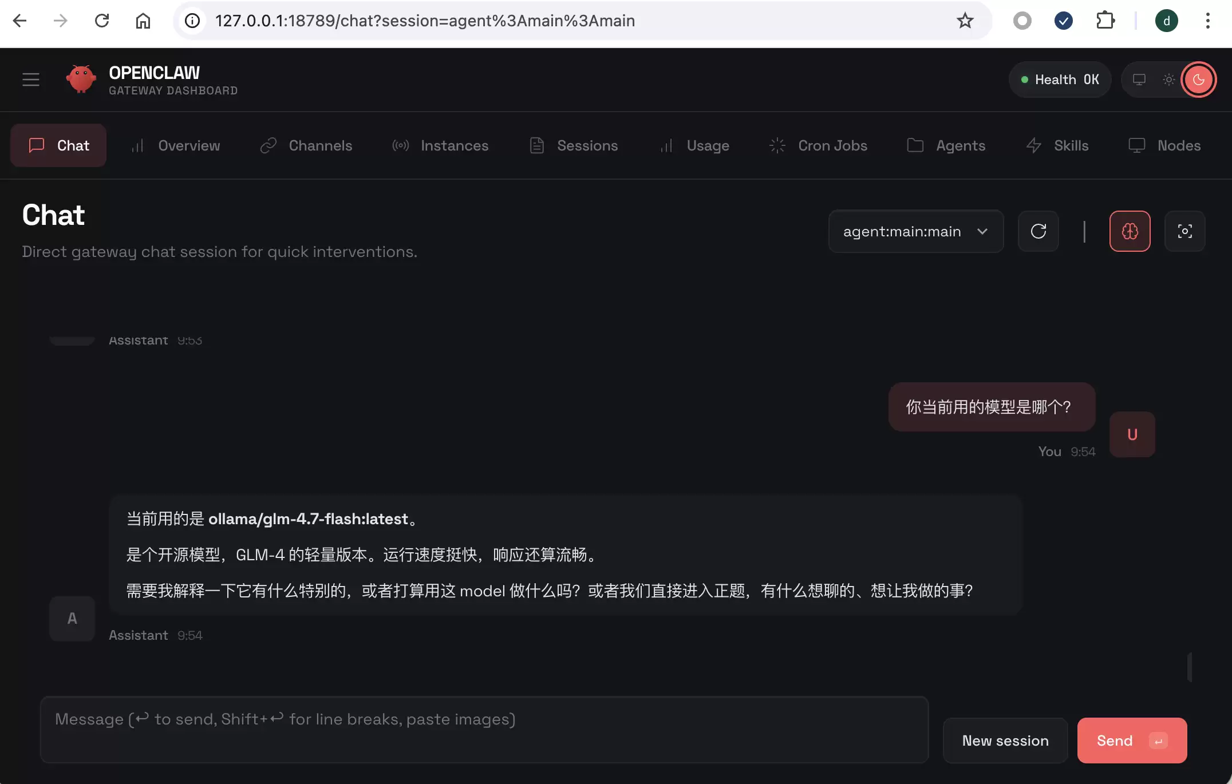
Task: Click the OpenClaw robot logo
Action: pyautogui.click(x=81, y=79)
